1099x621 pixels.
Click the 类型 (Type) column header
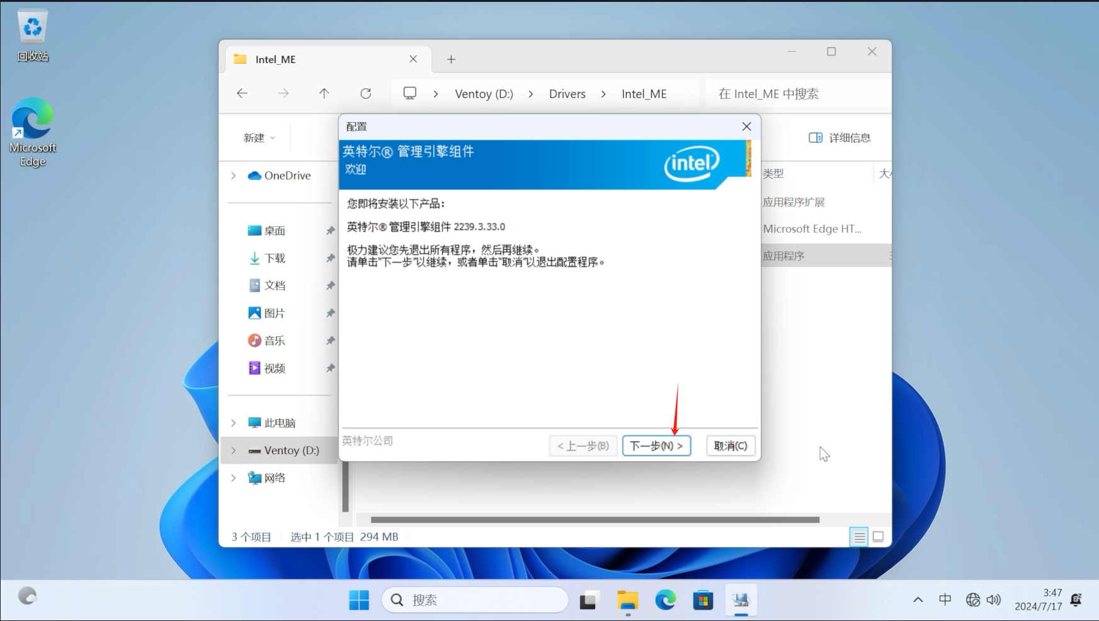pos(773,173)
